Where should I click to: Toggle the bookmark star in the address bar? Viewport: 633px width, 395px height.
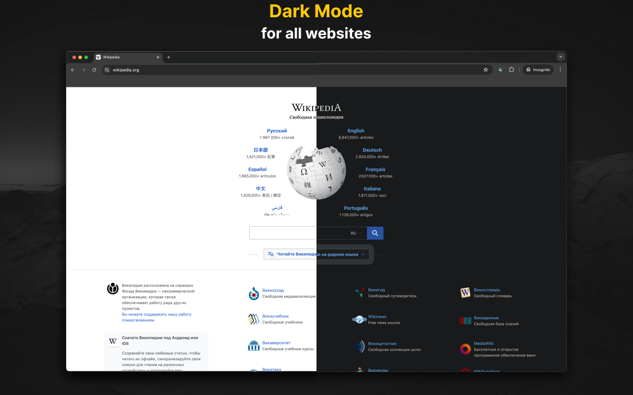[x=486, y=70]
